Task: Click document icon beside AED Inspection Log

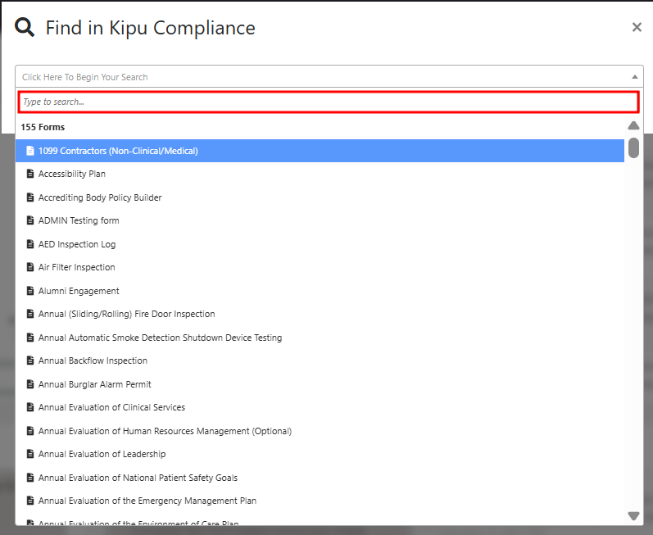Action: [x=30, y=244]
